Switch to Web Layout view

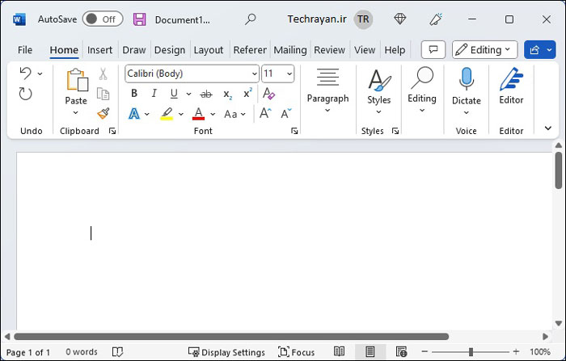point(401,351)
